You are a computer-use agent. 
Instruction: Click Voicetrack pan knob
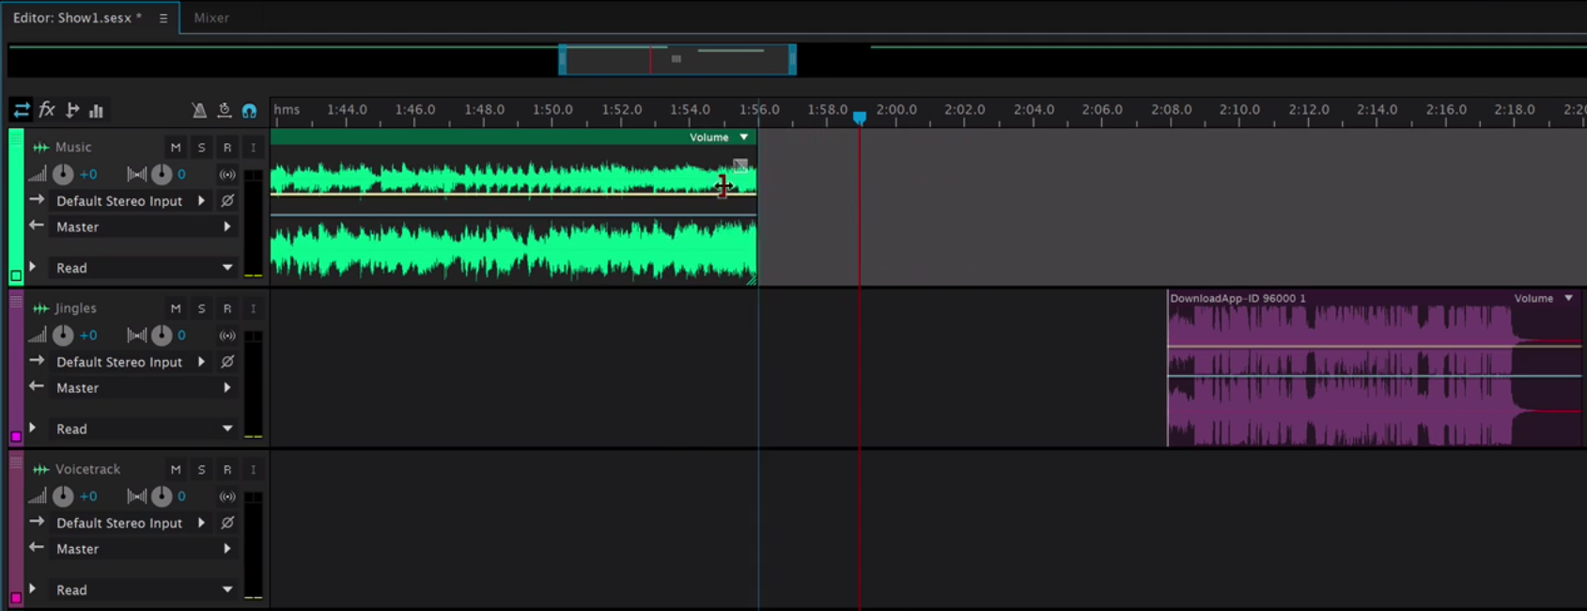[162, 495]
